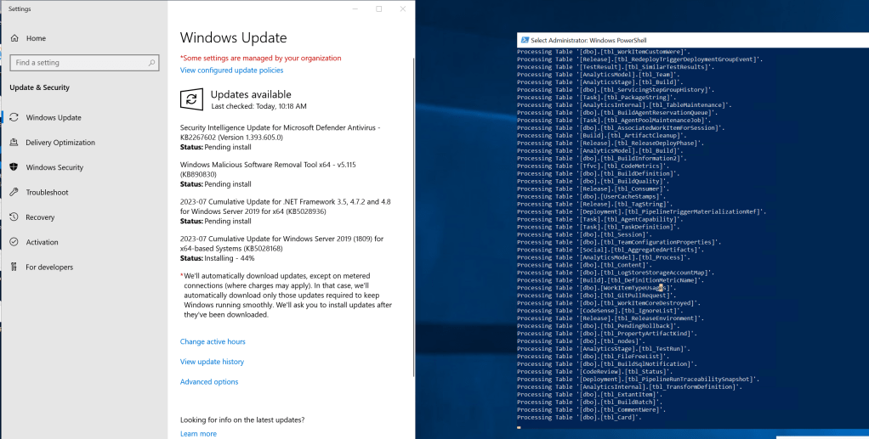
Task: Go to Windows Security section
Action: point(54,167)
